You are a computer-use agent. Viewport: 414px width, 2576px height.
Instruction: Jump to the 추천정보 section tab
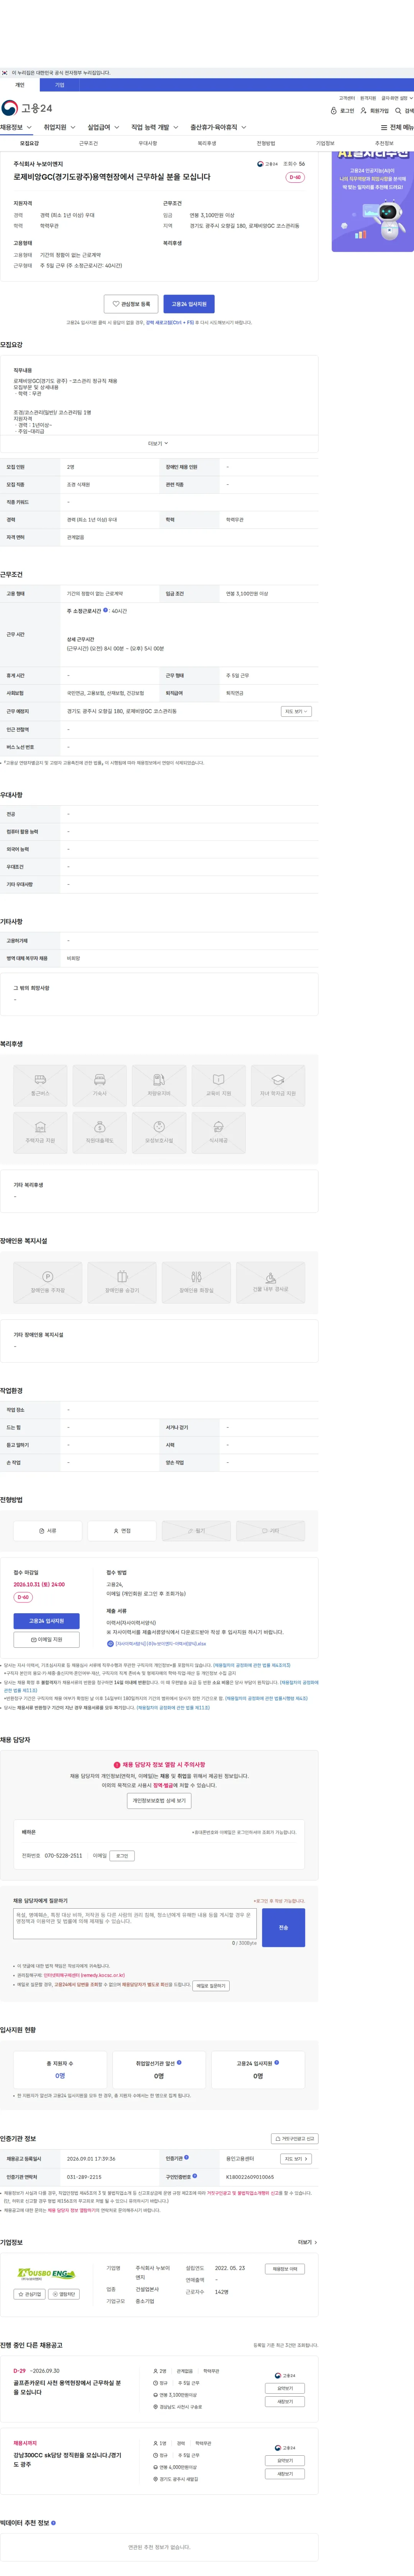tap(384, 143)
